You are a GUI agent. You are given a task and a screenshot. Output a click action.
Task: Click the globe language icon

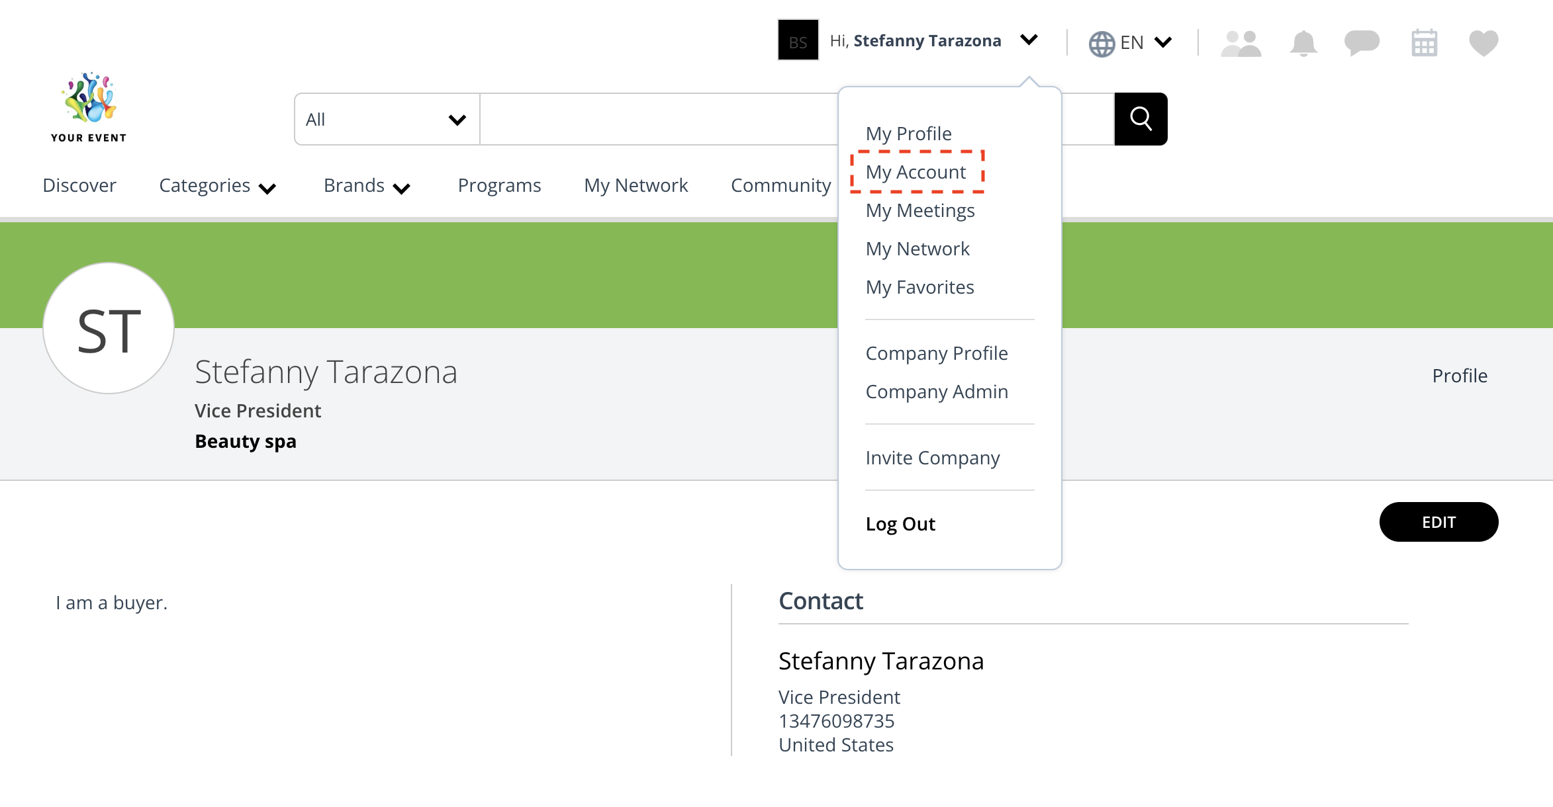coord(1102,42)
